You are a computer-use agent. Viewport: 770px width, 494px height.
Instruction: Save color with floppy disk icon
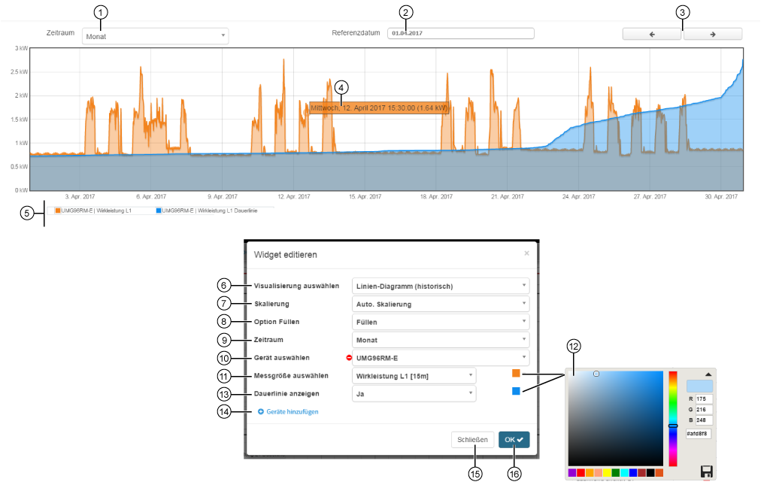click(x=706, y=471)
